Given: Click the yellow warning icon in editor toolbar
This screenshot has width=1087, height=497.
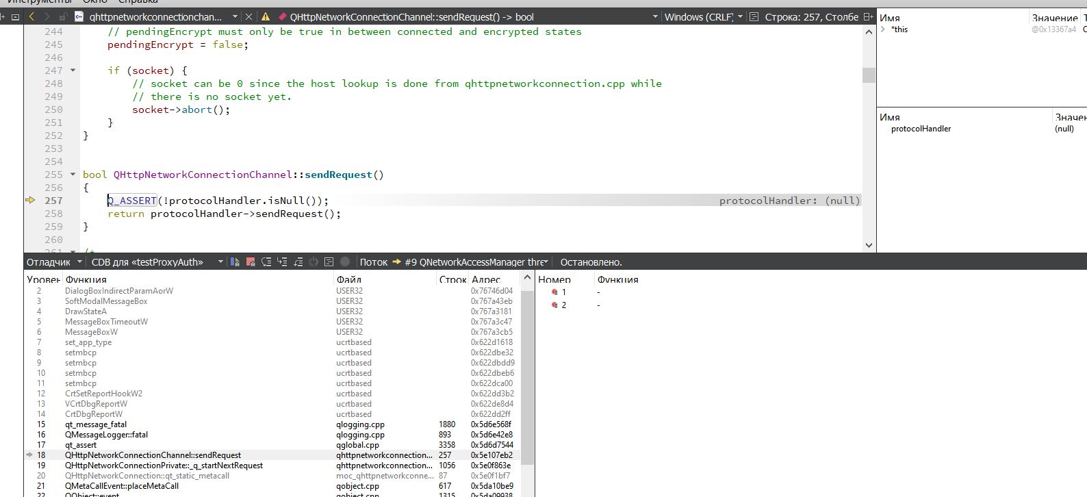Looking at the screenshot, I should pos(266,16).
